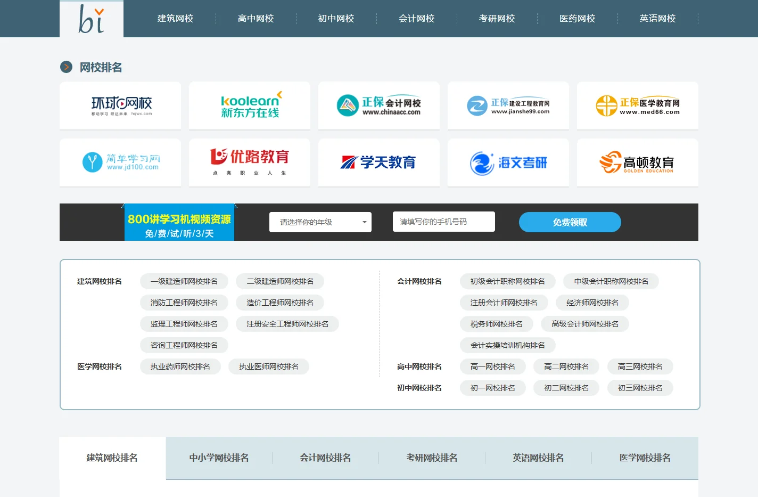Screen dimensions: 758x497
Task: Open 造价工程师网校排名 link
Action: pyautogui.click(x=280, y=303)
